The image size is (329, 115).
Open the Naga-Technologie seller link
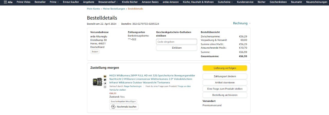134,86
